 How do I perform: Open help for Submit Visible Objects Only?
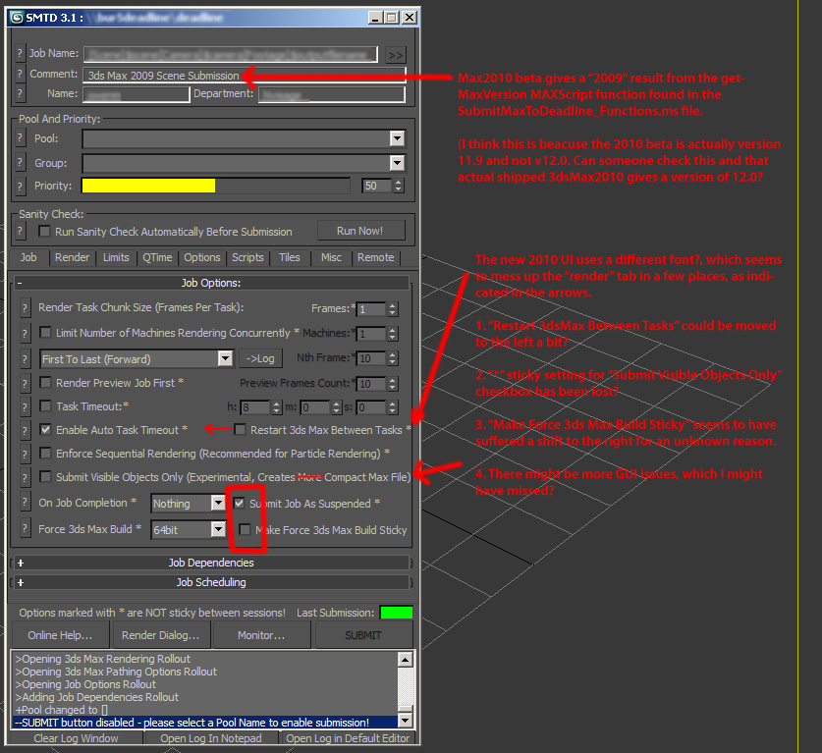click(x=25, y=477)
